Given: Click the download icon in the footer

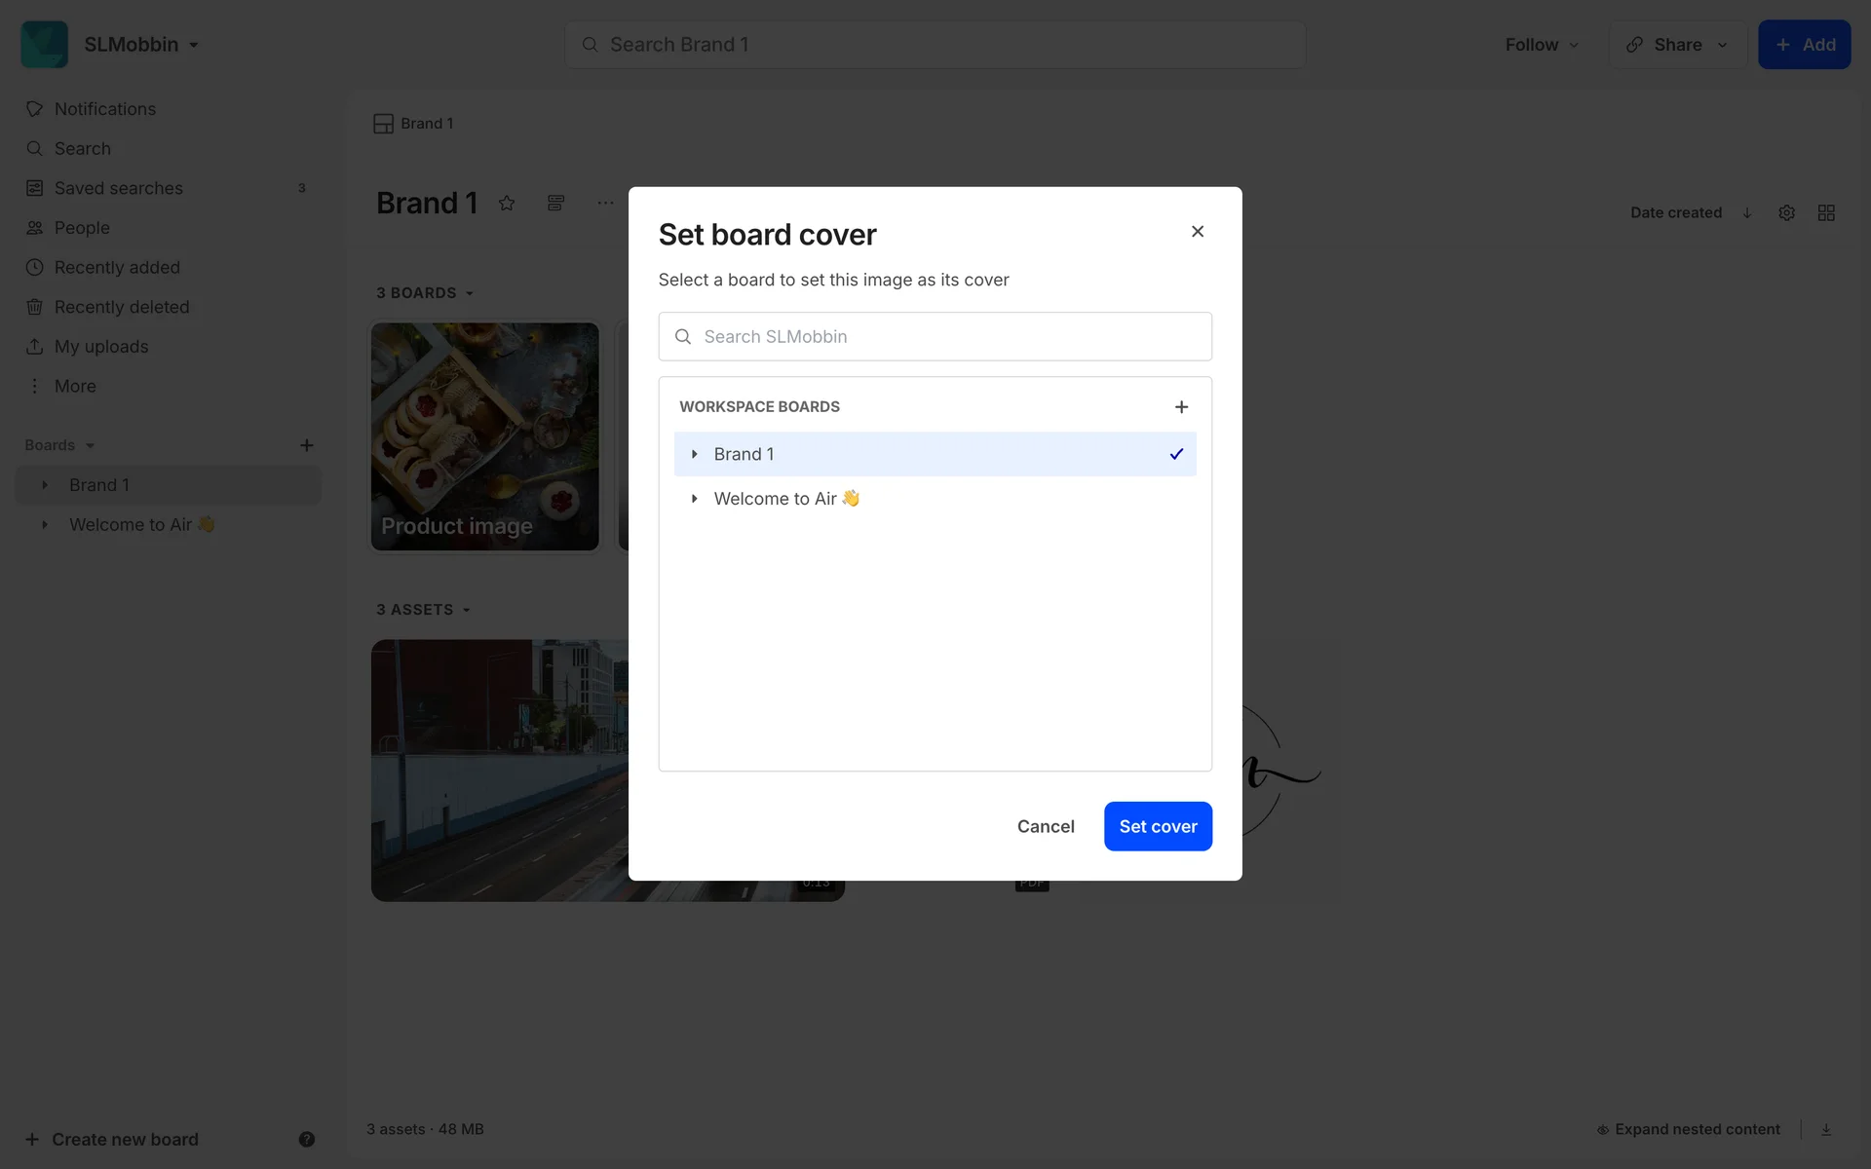Looking at the screenshot, I should tap(1826, 1130).
